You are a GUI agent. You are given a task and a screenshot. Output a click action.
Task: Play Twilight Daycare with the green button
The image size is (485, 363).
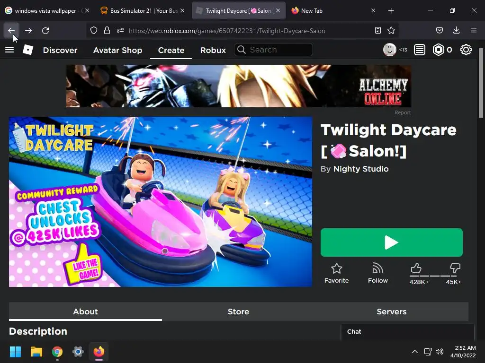[x=392, y=242]
